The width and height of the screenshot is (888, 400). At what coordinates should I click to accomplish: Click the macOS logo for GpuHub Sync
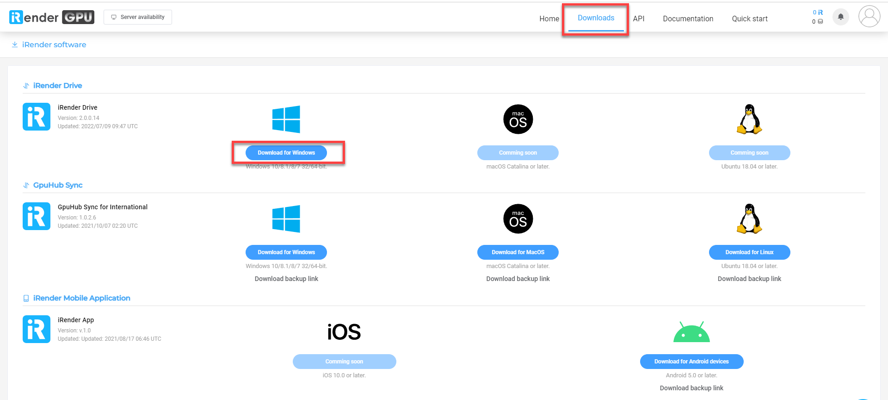[x=518, y=219]
